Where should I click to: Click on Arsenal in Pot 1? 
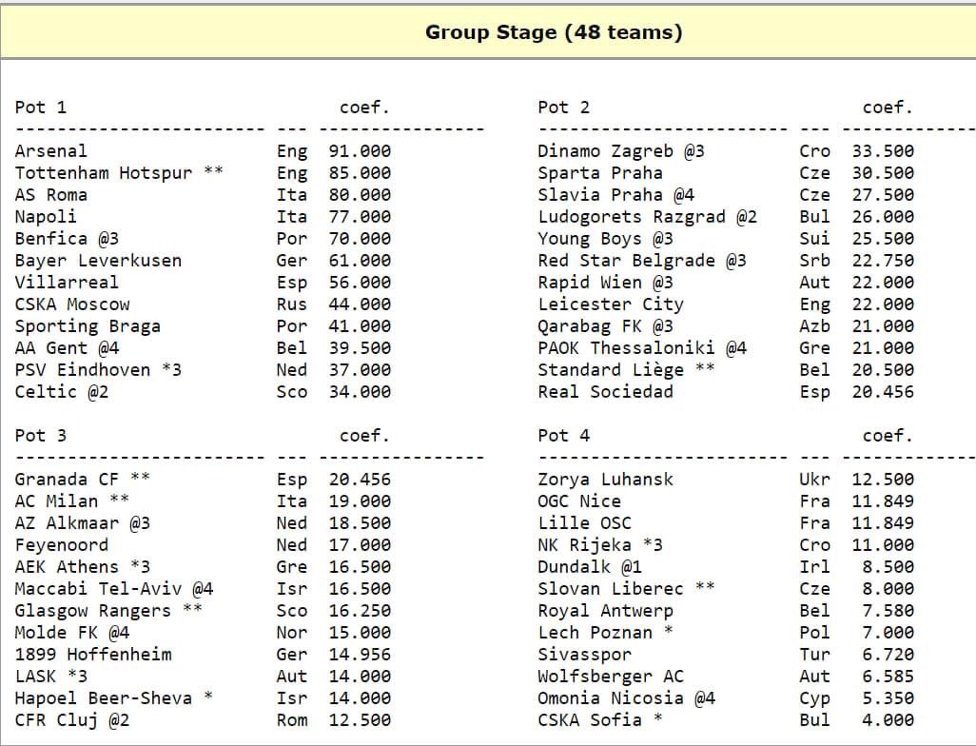[50, 151]
